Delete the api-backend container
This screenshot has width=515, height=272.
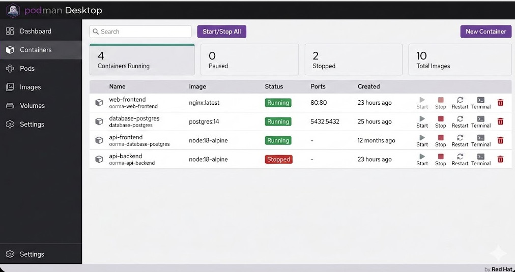coord(500,159)
